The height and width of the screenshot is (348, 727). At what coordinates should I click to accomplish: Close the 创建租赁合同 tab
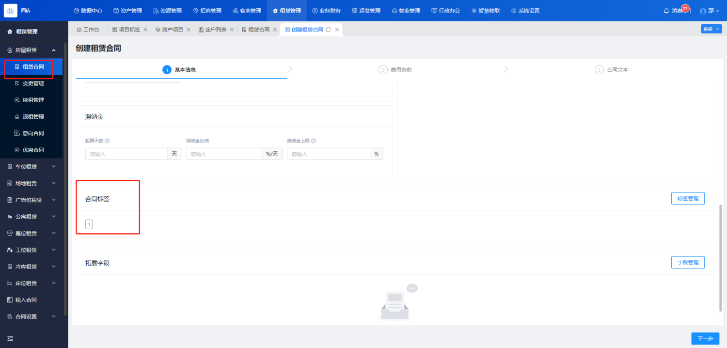pyautogui.click(x=337, y=30)
